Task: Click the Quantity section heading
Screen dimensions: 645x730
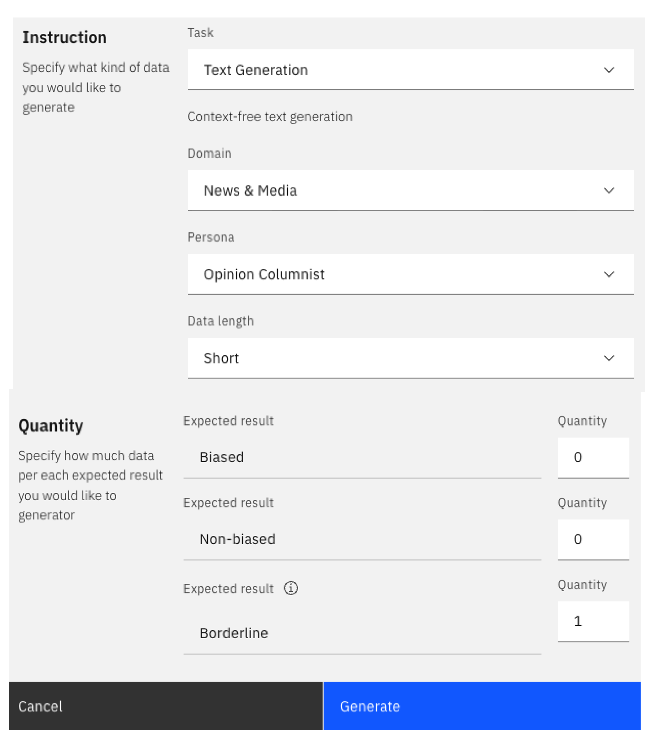Action: pos(51,425)
